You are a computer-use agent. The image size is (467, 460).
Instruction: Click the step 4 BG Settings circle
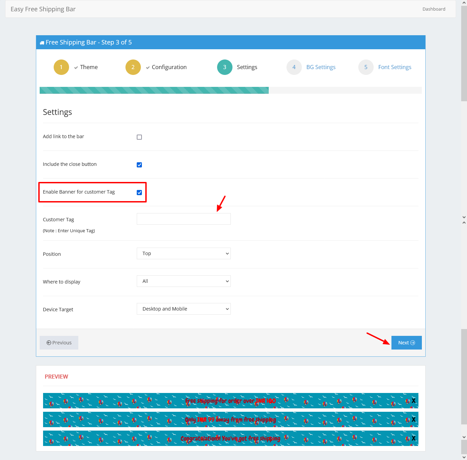click(294, 67)
